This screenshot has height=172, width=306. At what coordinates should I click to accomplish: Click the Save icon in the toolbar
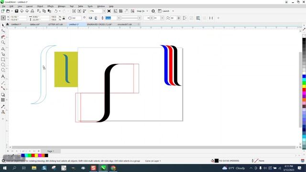17,11
